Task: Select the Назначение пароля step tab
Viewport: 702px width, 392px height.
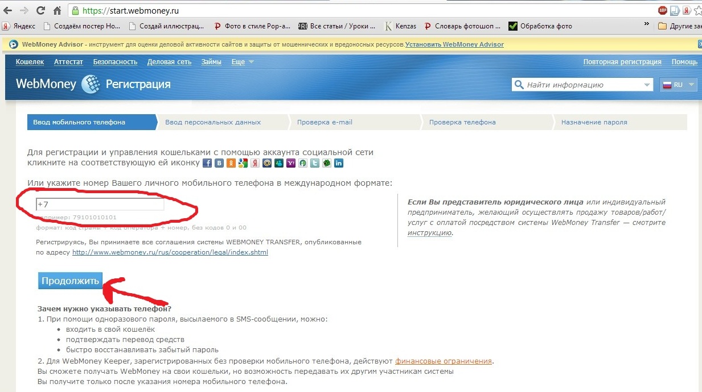Action: [x=621, y=122]
